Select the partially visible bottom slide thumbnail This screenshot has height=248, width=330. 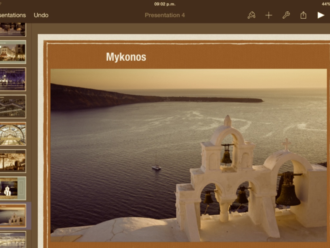pyautogui.click(x=13, y=240)
